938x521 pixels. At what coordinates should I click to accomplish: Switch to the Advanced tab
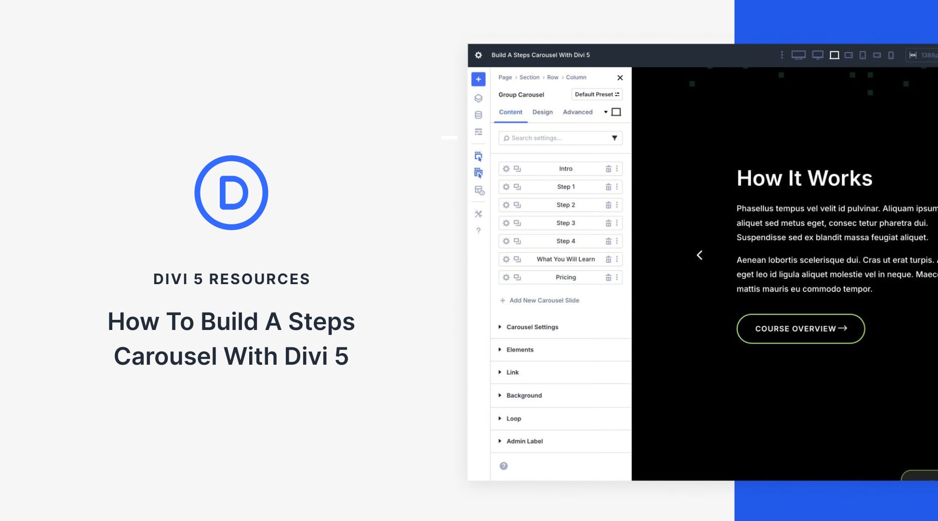[x=577, y=112]
